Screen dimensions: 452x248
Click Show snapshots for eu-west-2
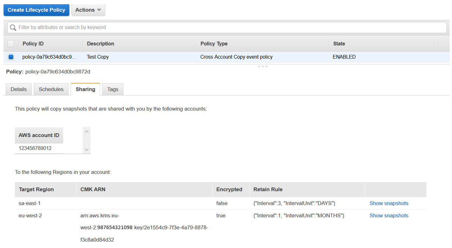click(389, 215)
